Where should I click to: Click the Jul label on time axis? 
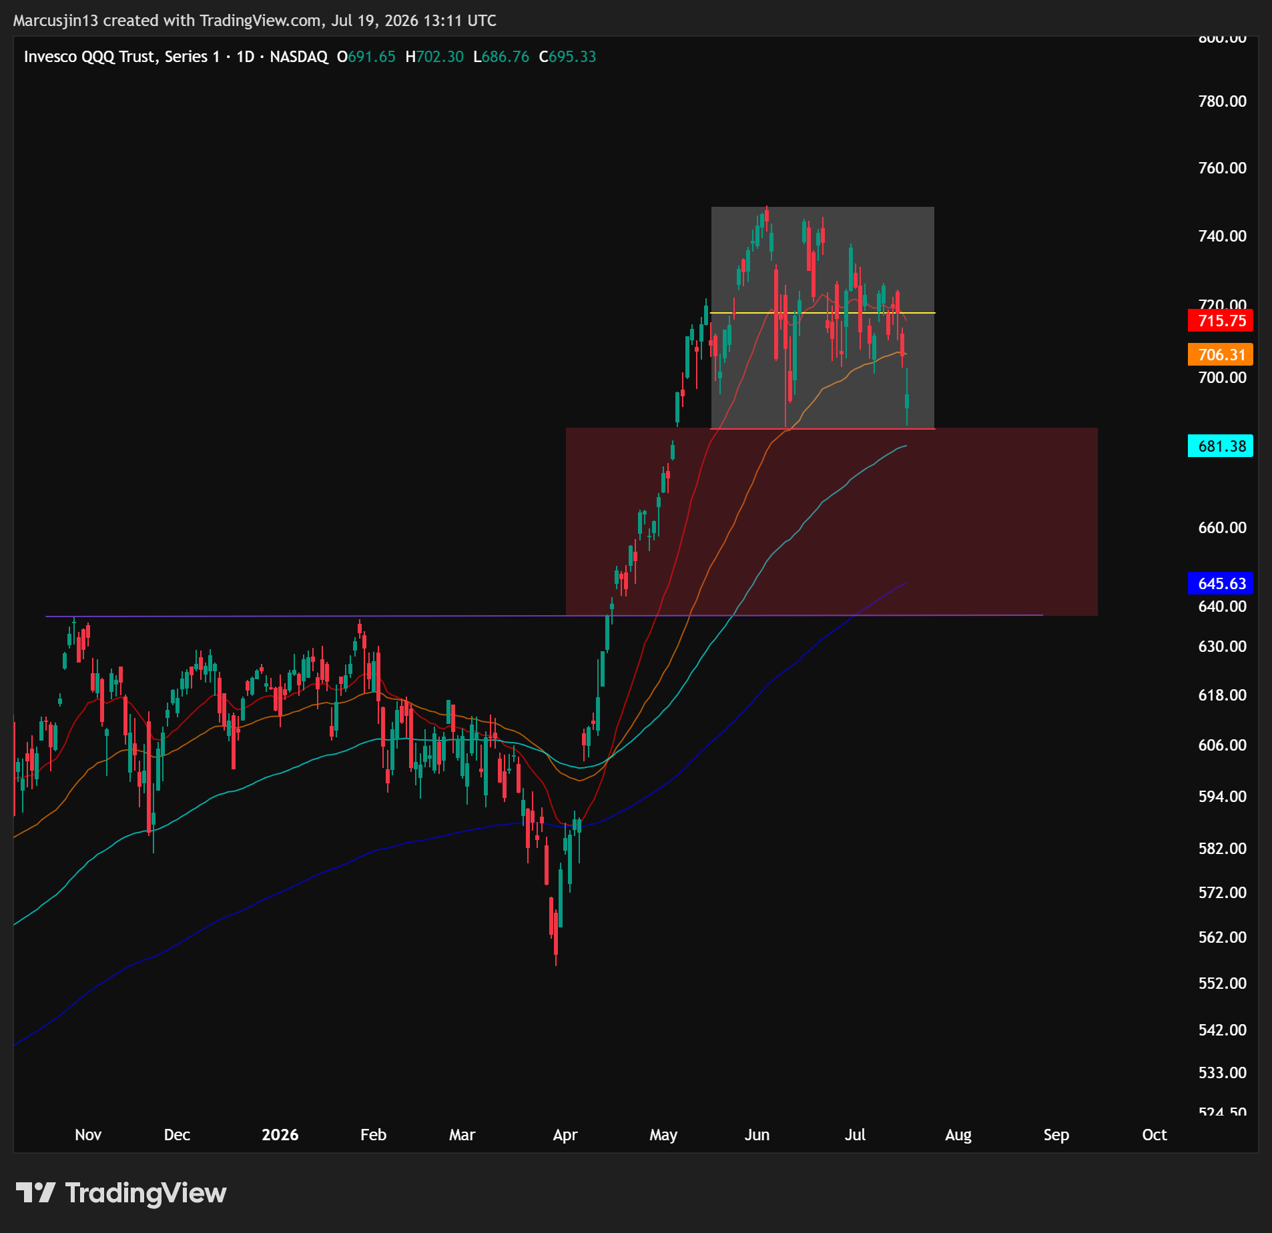click(x=856, y=1135)
